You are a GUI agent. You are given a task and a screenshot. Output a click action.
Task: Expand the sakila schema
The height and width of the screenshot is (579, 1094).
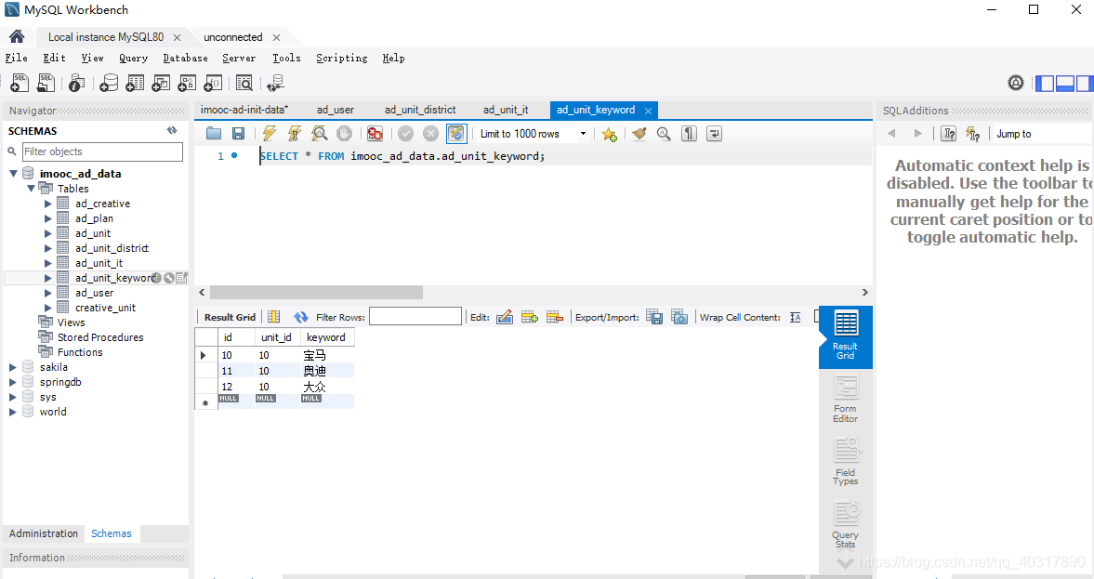tap(13, 367)
